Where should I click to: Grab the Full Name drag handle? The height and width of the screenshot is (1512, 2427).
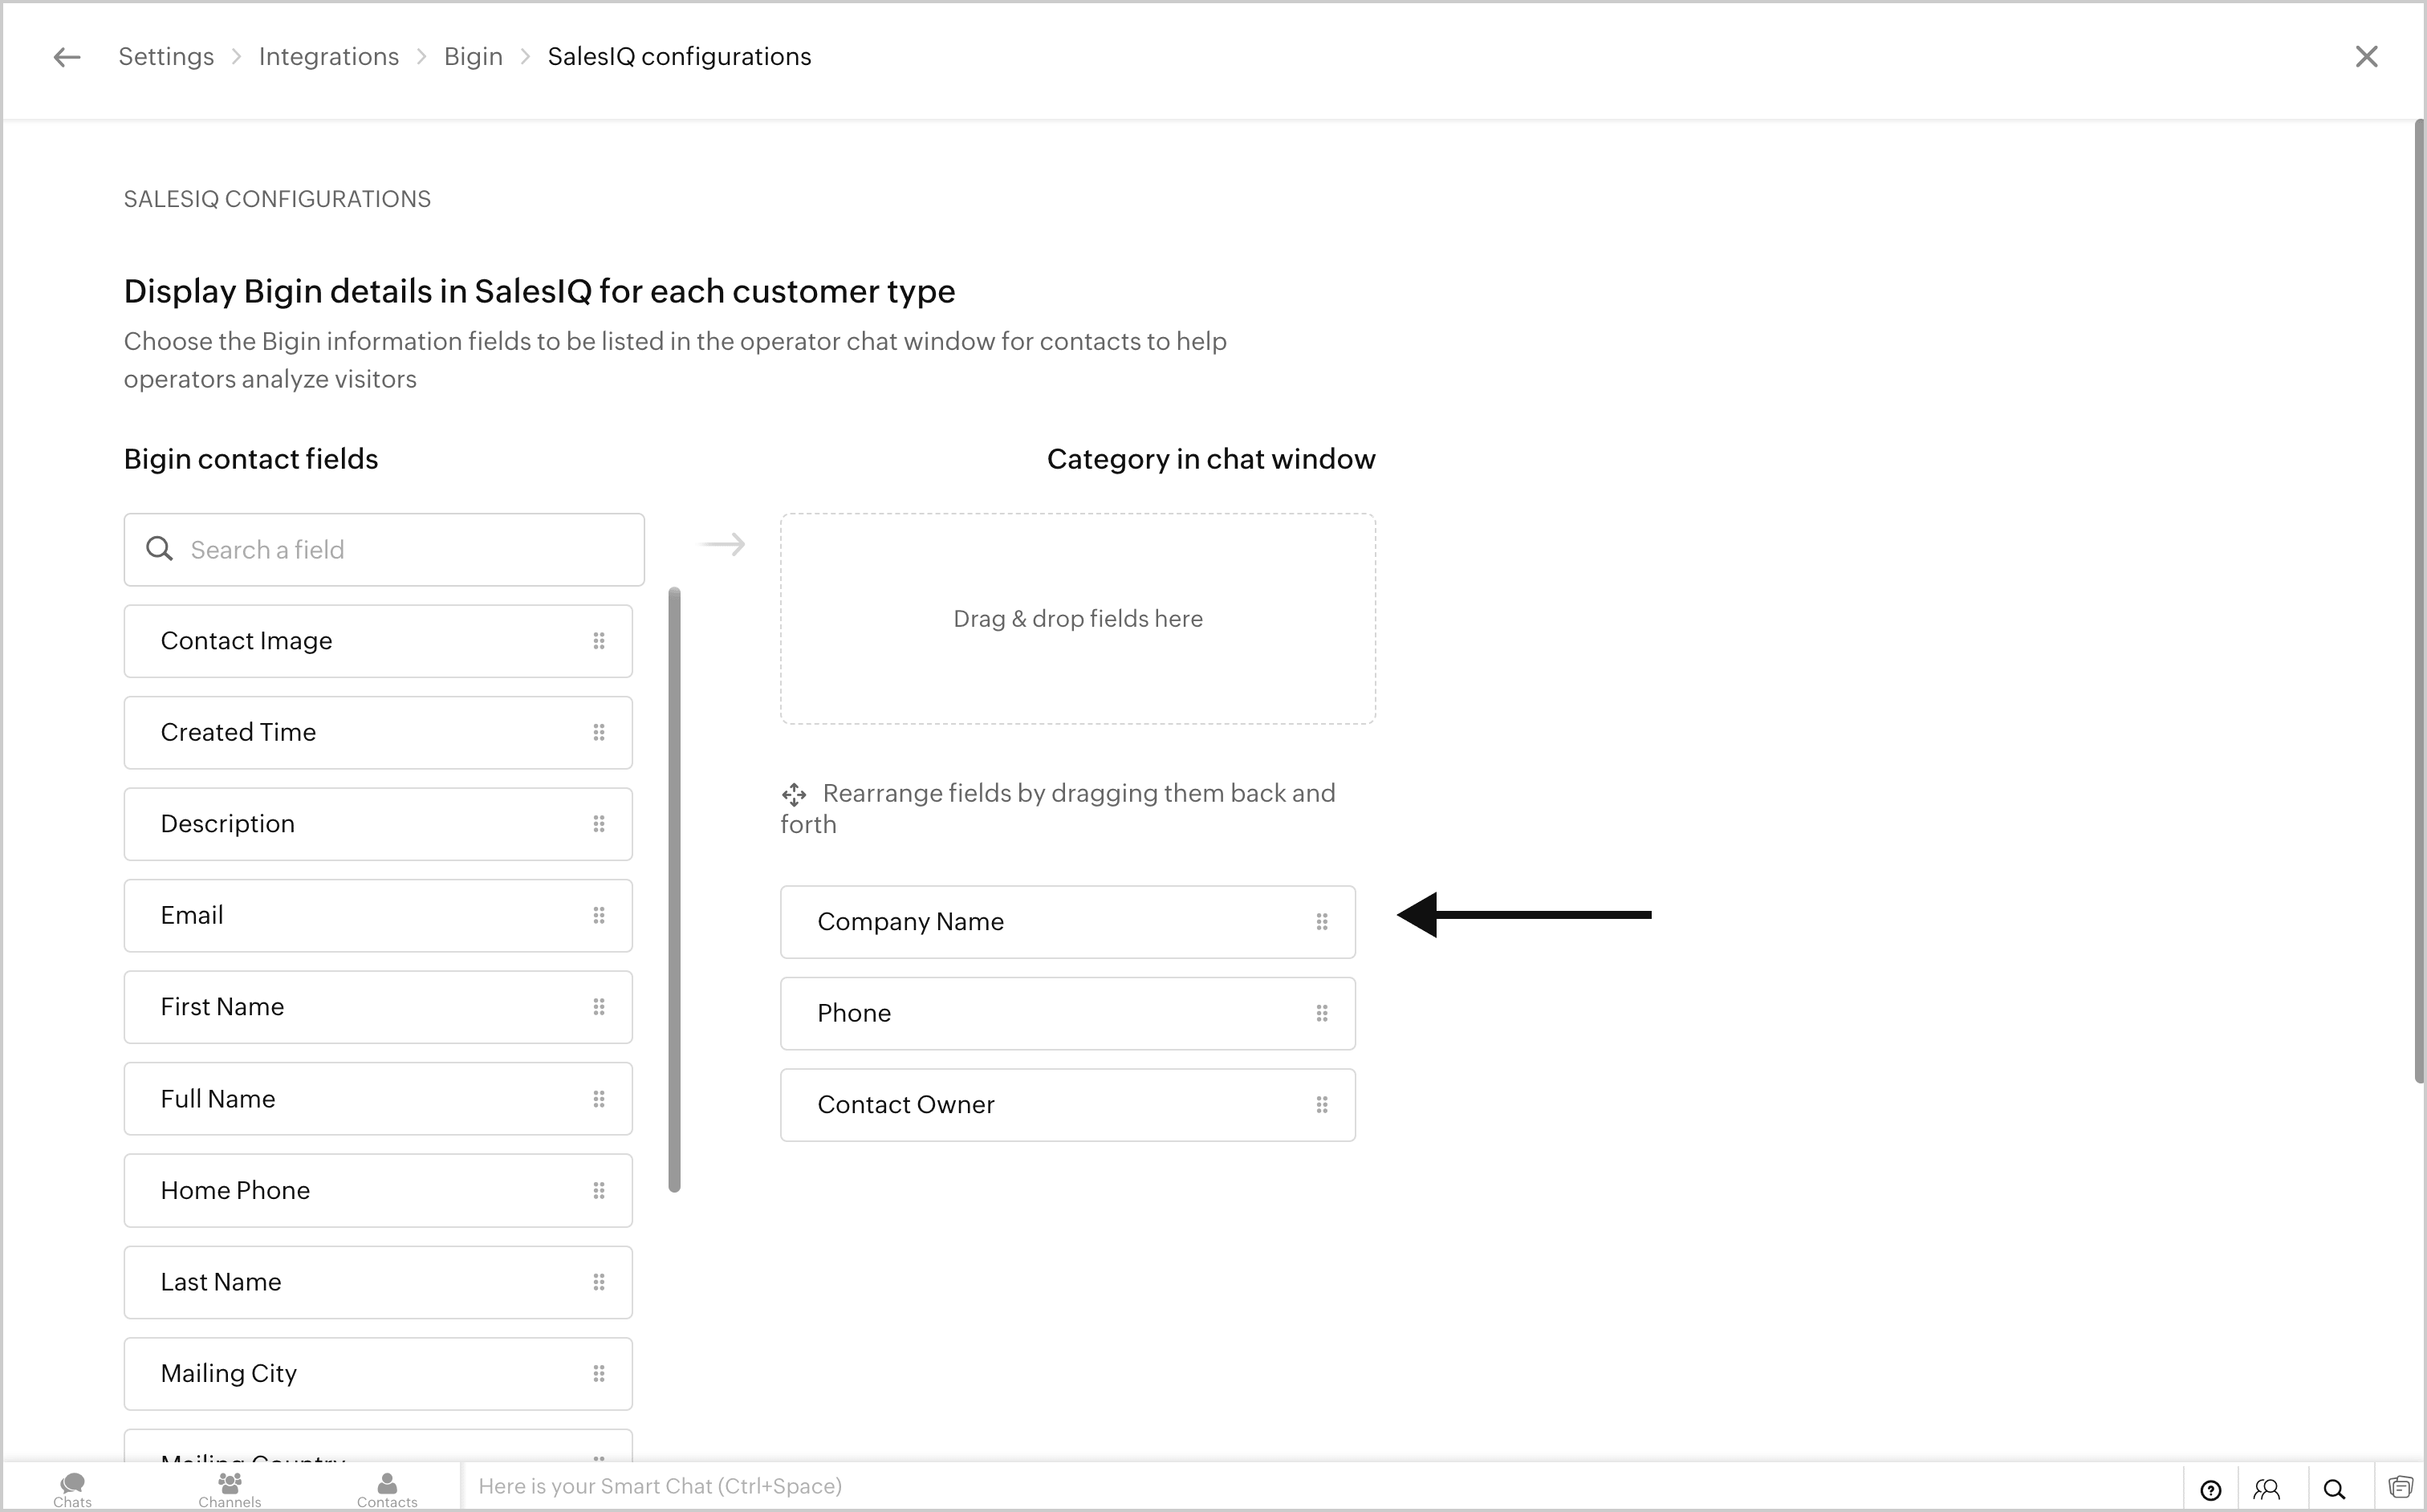pos(599,1099)
